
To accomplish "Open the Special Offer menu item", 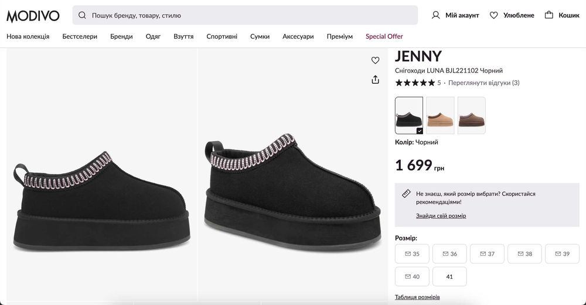I will [x=384, y=36].
